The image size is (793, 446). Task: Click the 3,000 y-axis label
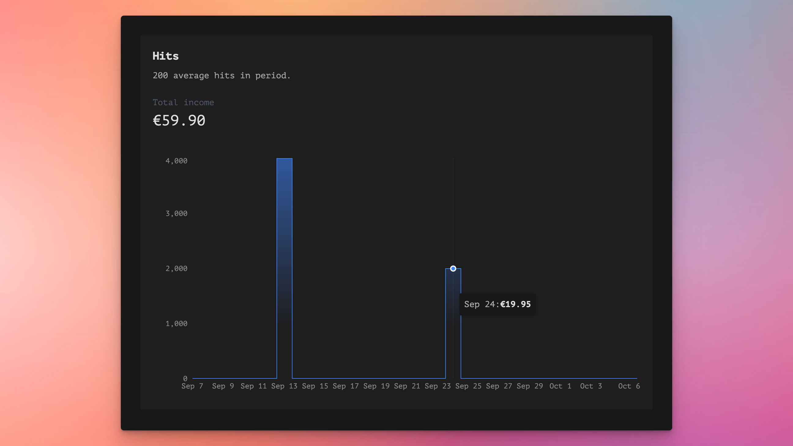click(x=177, y=214)
